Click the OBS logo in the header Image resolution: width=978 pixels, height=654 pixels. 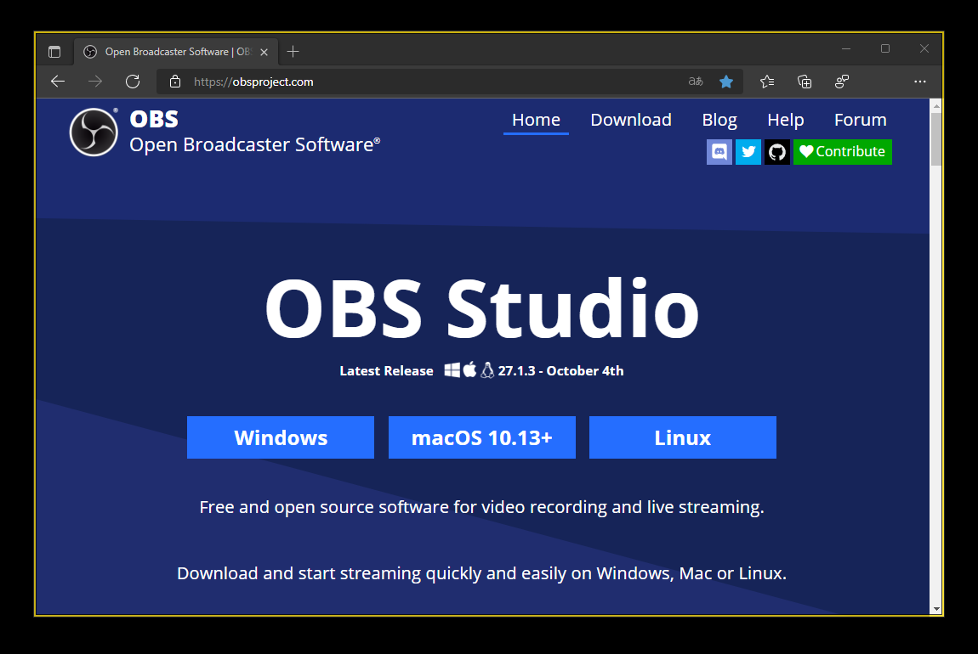(94, 132)
